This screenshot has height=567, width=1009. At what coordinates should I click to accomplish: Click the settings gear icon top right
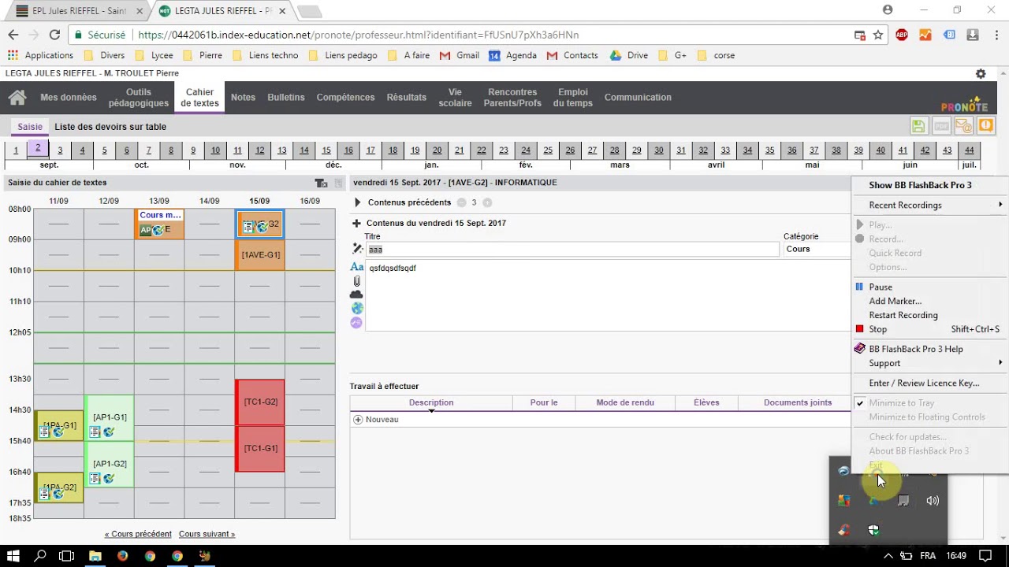pos(981,73)
